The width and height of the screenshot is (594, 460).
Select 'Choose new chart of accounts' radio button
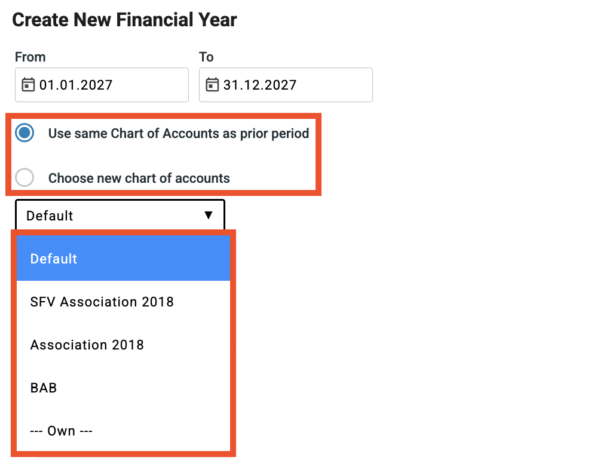tap(25, 178)
